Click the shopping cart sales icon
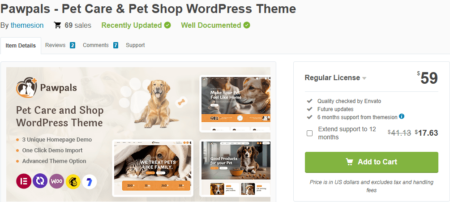The image size is (450, 202). 57,25
